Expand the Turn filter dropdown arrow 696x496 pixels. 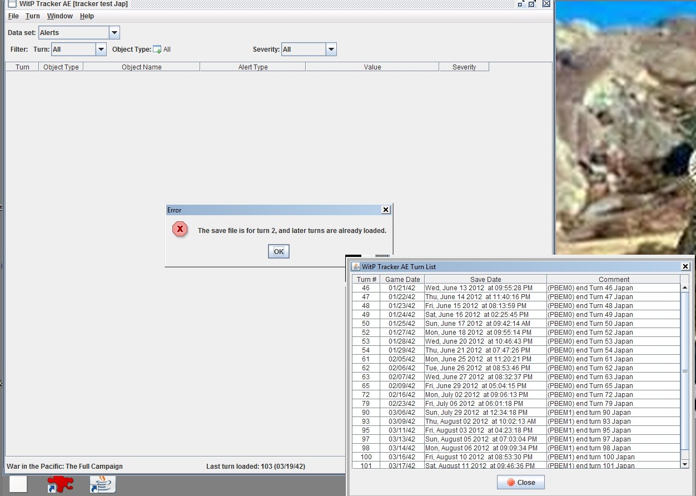[x=101, y=49]
